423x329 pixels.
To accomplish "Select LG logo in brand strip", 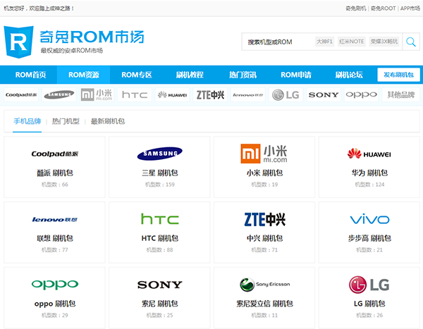I will pyautogui.click(x=286, y=95).
